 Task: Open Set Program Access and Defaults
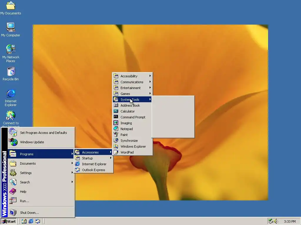point(41,133)
